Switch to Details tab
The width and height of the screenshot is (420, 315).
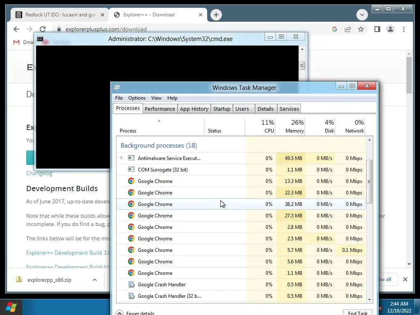[265, 109]
